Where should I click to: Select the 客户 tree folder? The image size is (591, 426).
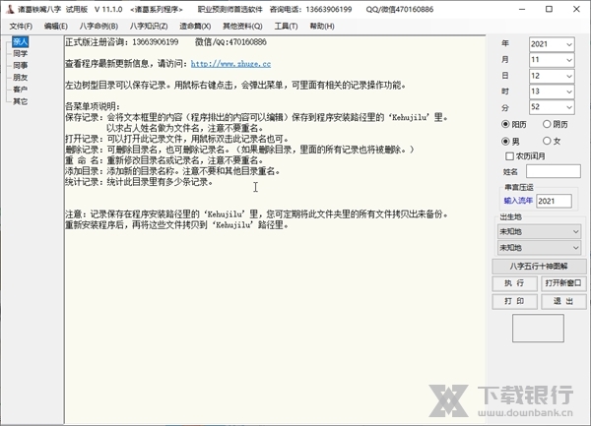pyautogui.click(x=20, y=90)
